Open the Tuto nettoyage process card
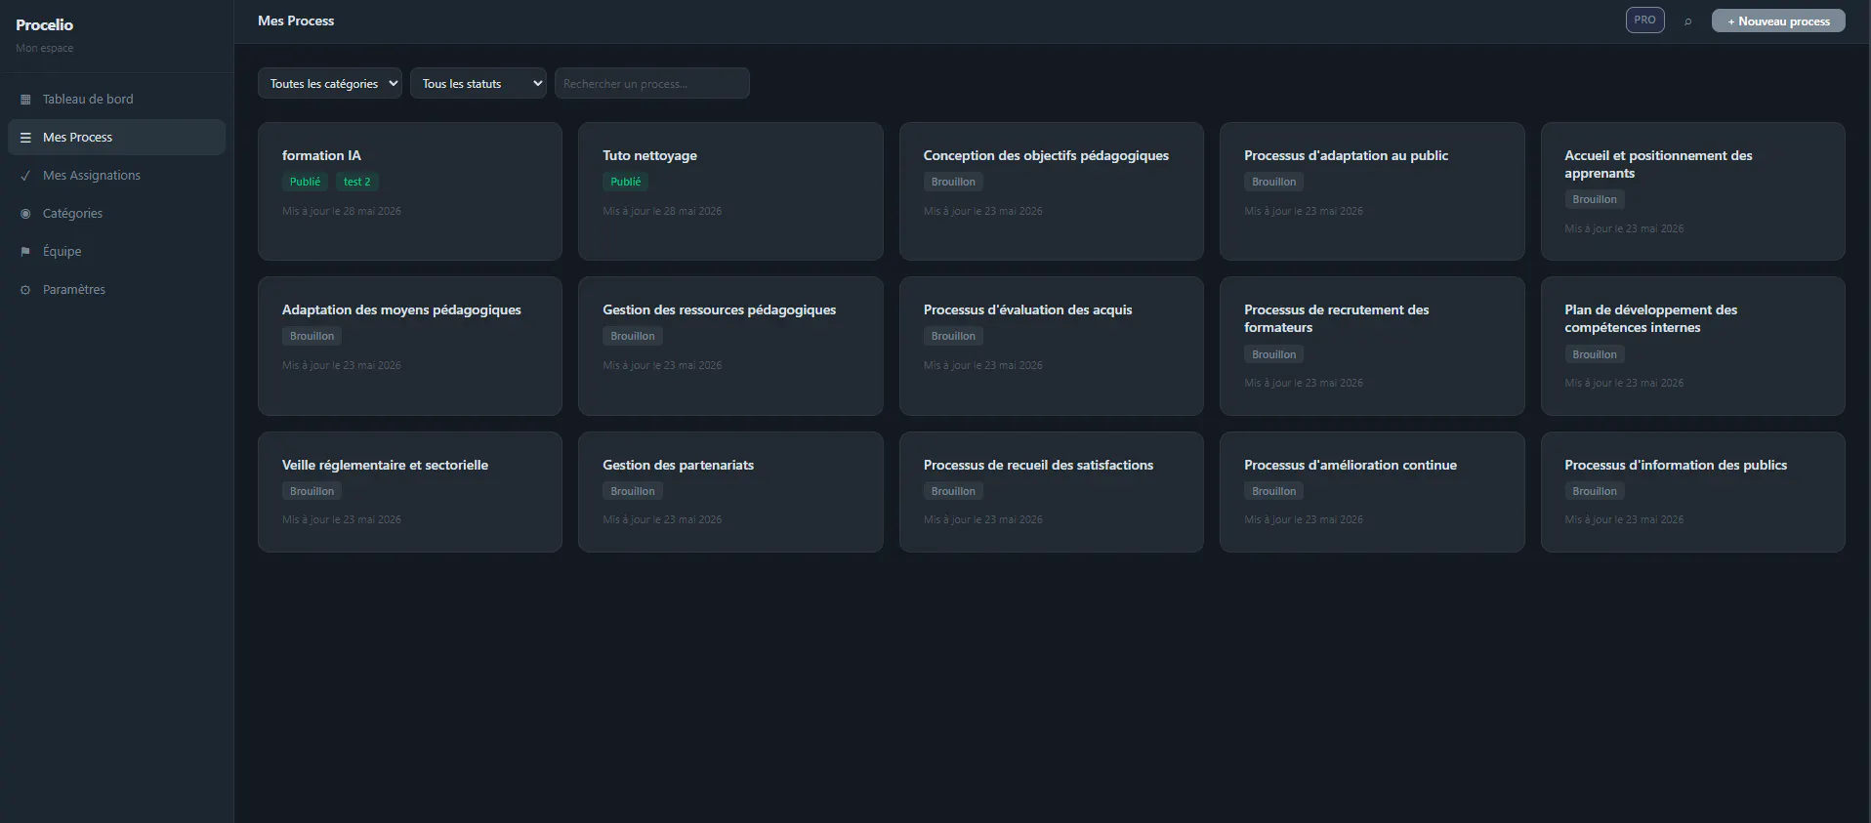The height and width of the screenshot is (823, 1871). pos(730,191)
